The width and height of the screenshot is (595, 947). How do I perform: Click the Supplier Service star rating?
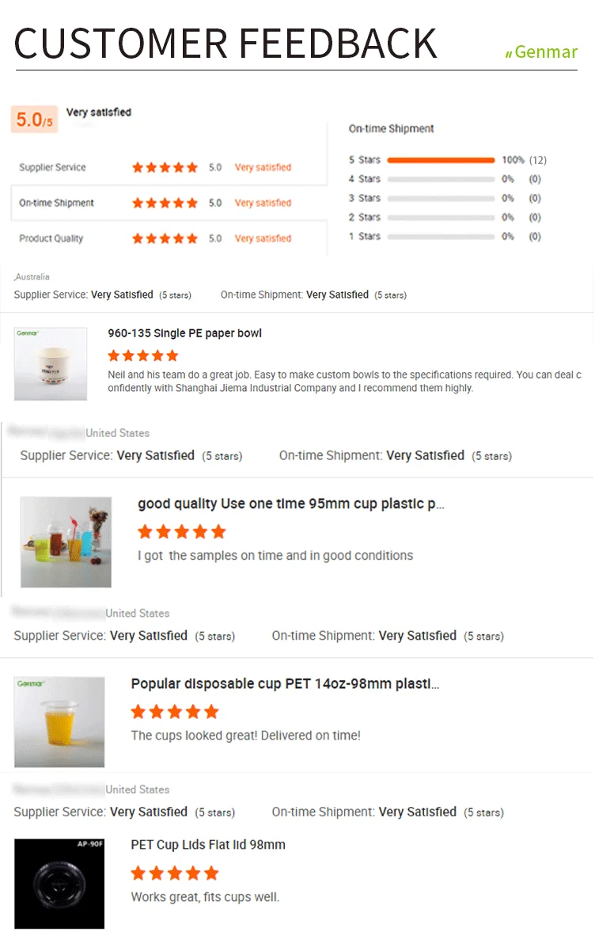point(165,167)
